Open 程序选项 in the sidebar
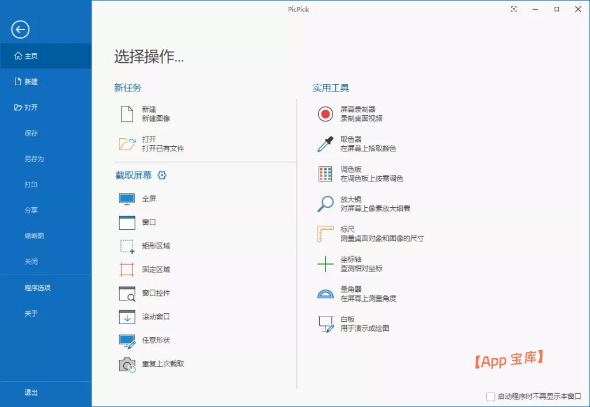 point(37,288)
